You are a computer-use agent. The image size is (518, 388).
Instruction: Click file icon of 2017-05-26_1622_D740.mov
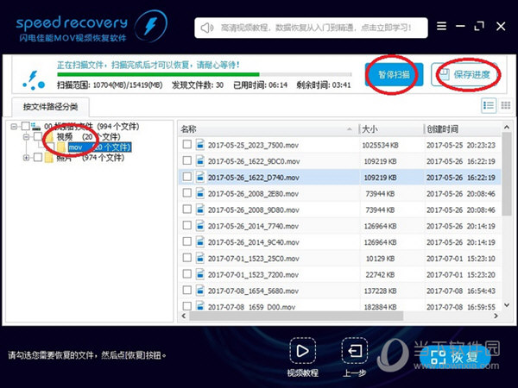[x=200, y=177]
